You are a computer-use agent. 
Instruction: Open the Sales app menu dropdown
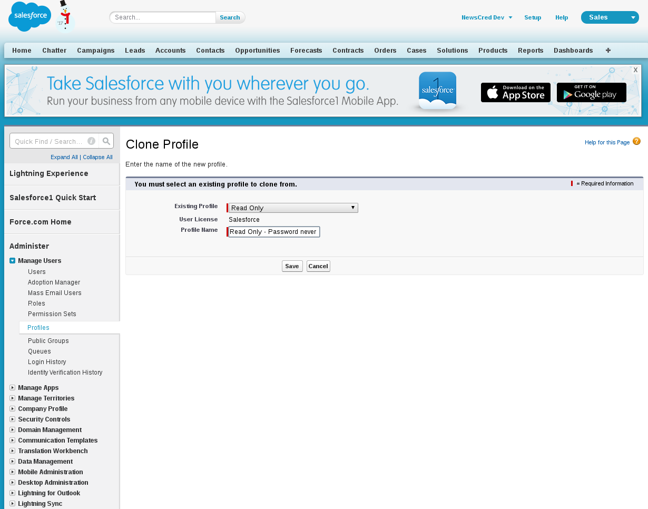pos(610,17)
